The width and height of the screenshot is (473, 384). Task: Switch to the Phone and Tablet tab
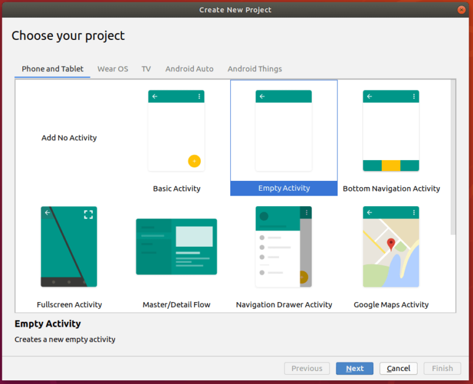[52, 69]
